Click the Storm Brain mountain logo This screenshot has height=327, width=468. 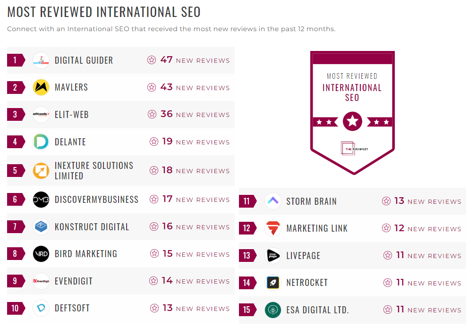tap(273, 201)
